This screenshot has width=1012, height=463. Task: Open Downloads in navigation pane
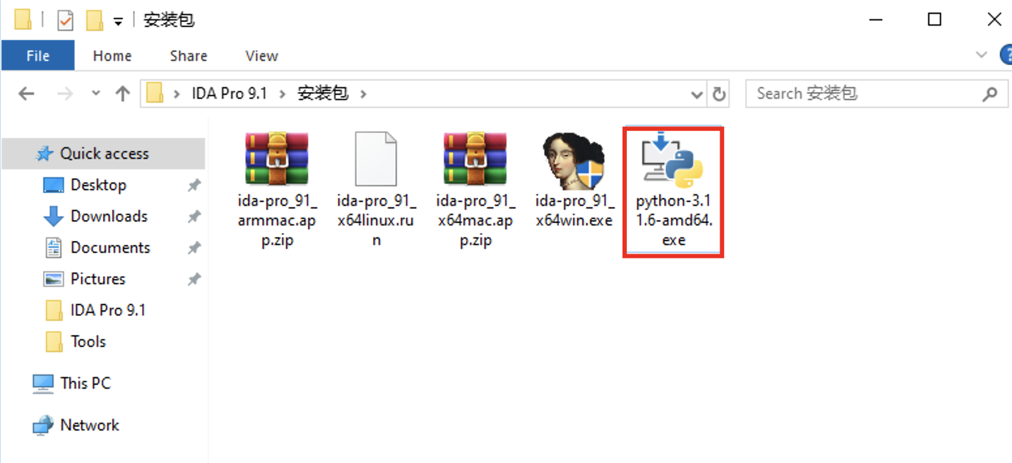[109, 216]
